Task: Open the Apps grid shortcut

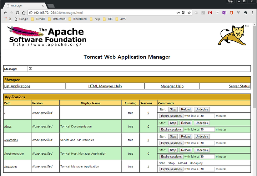Action: click(x=5, y=19)
